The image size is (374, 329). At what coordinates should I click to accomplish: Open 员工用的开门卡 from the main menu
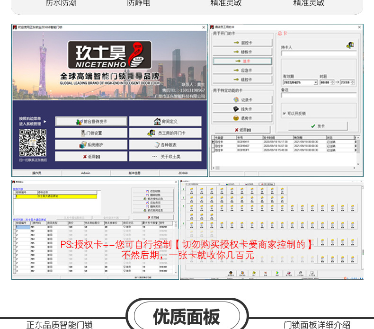coord(165,133)
